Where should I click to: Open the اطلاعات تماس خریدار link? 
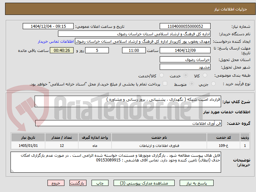56,41
